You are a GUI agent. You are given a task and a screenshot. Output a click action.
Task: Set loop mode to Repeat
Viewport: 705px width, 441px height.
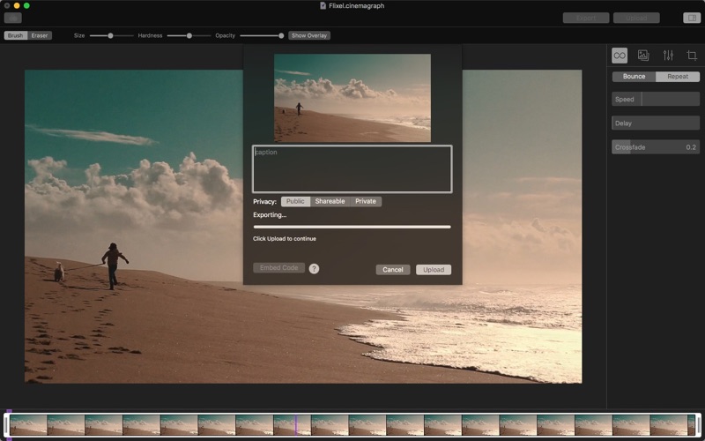678,77
